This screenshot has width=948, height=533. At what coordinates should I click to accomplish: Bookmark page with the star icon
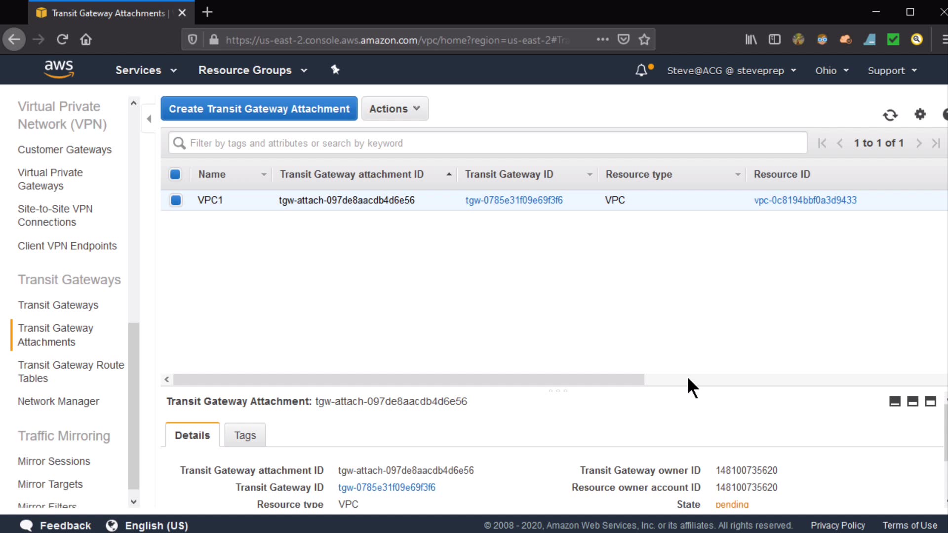pyautogui.click(x=644, y=39)
